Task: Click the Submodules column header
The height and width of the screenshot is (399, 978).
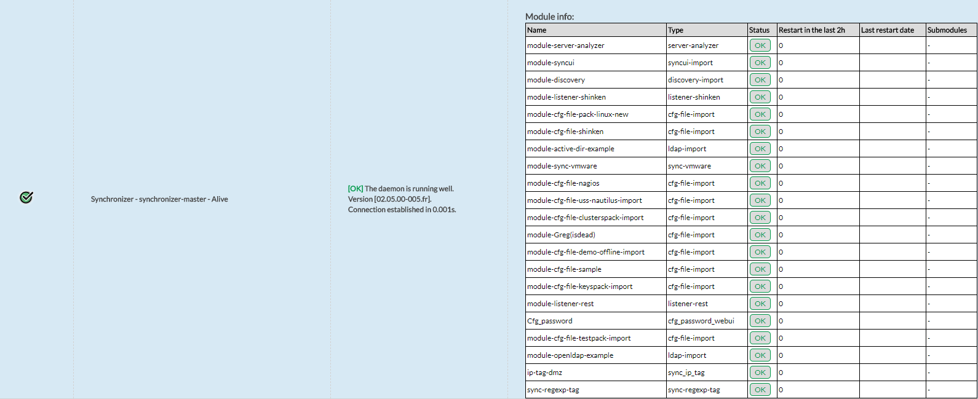Action: [947, 30]
